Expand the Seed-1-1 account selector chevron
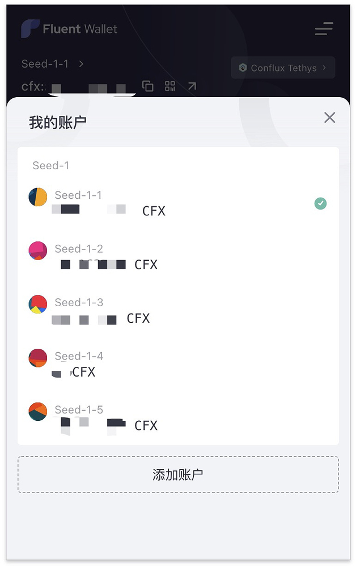This screenshot has width=356, height=568. pyautogui.click(x=81, y=64)
